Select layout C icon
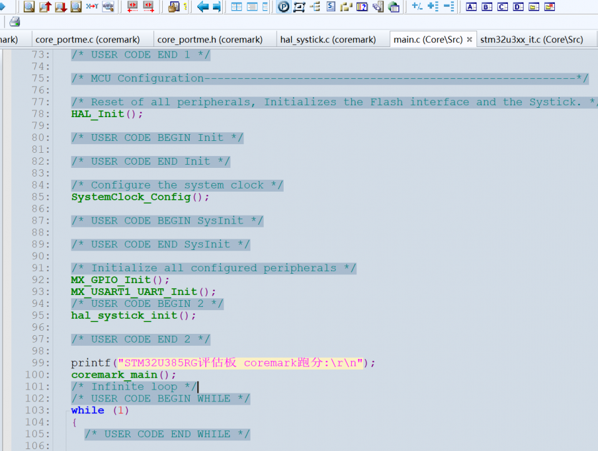The width and height of the screenshot is (598, 451). click(503, 6)
